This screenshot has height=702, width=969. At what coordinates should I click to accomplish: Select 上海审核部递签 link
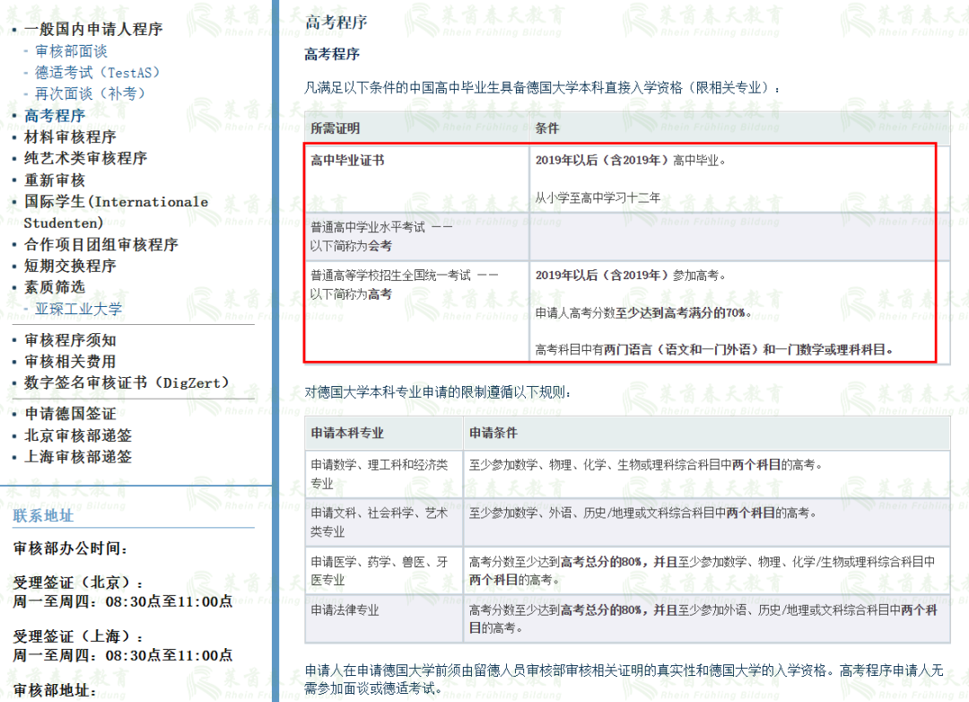click(x=78, y=457)
